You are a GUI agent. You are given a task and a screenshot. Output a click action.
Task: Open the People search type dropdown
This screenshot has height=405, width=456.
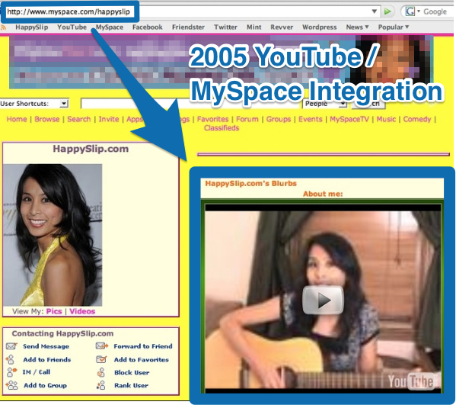coord(324,104)
